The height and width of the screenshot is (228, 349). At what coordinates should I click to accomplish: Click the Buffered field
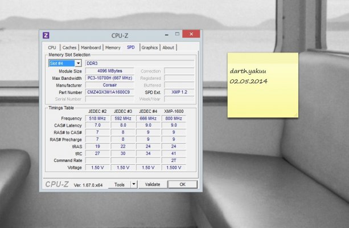click(179, 85)
